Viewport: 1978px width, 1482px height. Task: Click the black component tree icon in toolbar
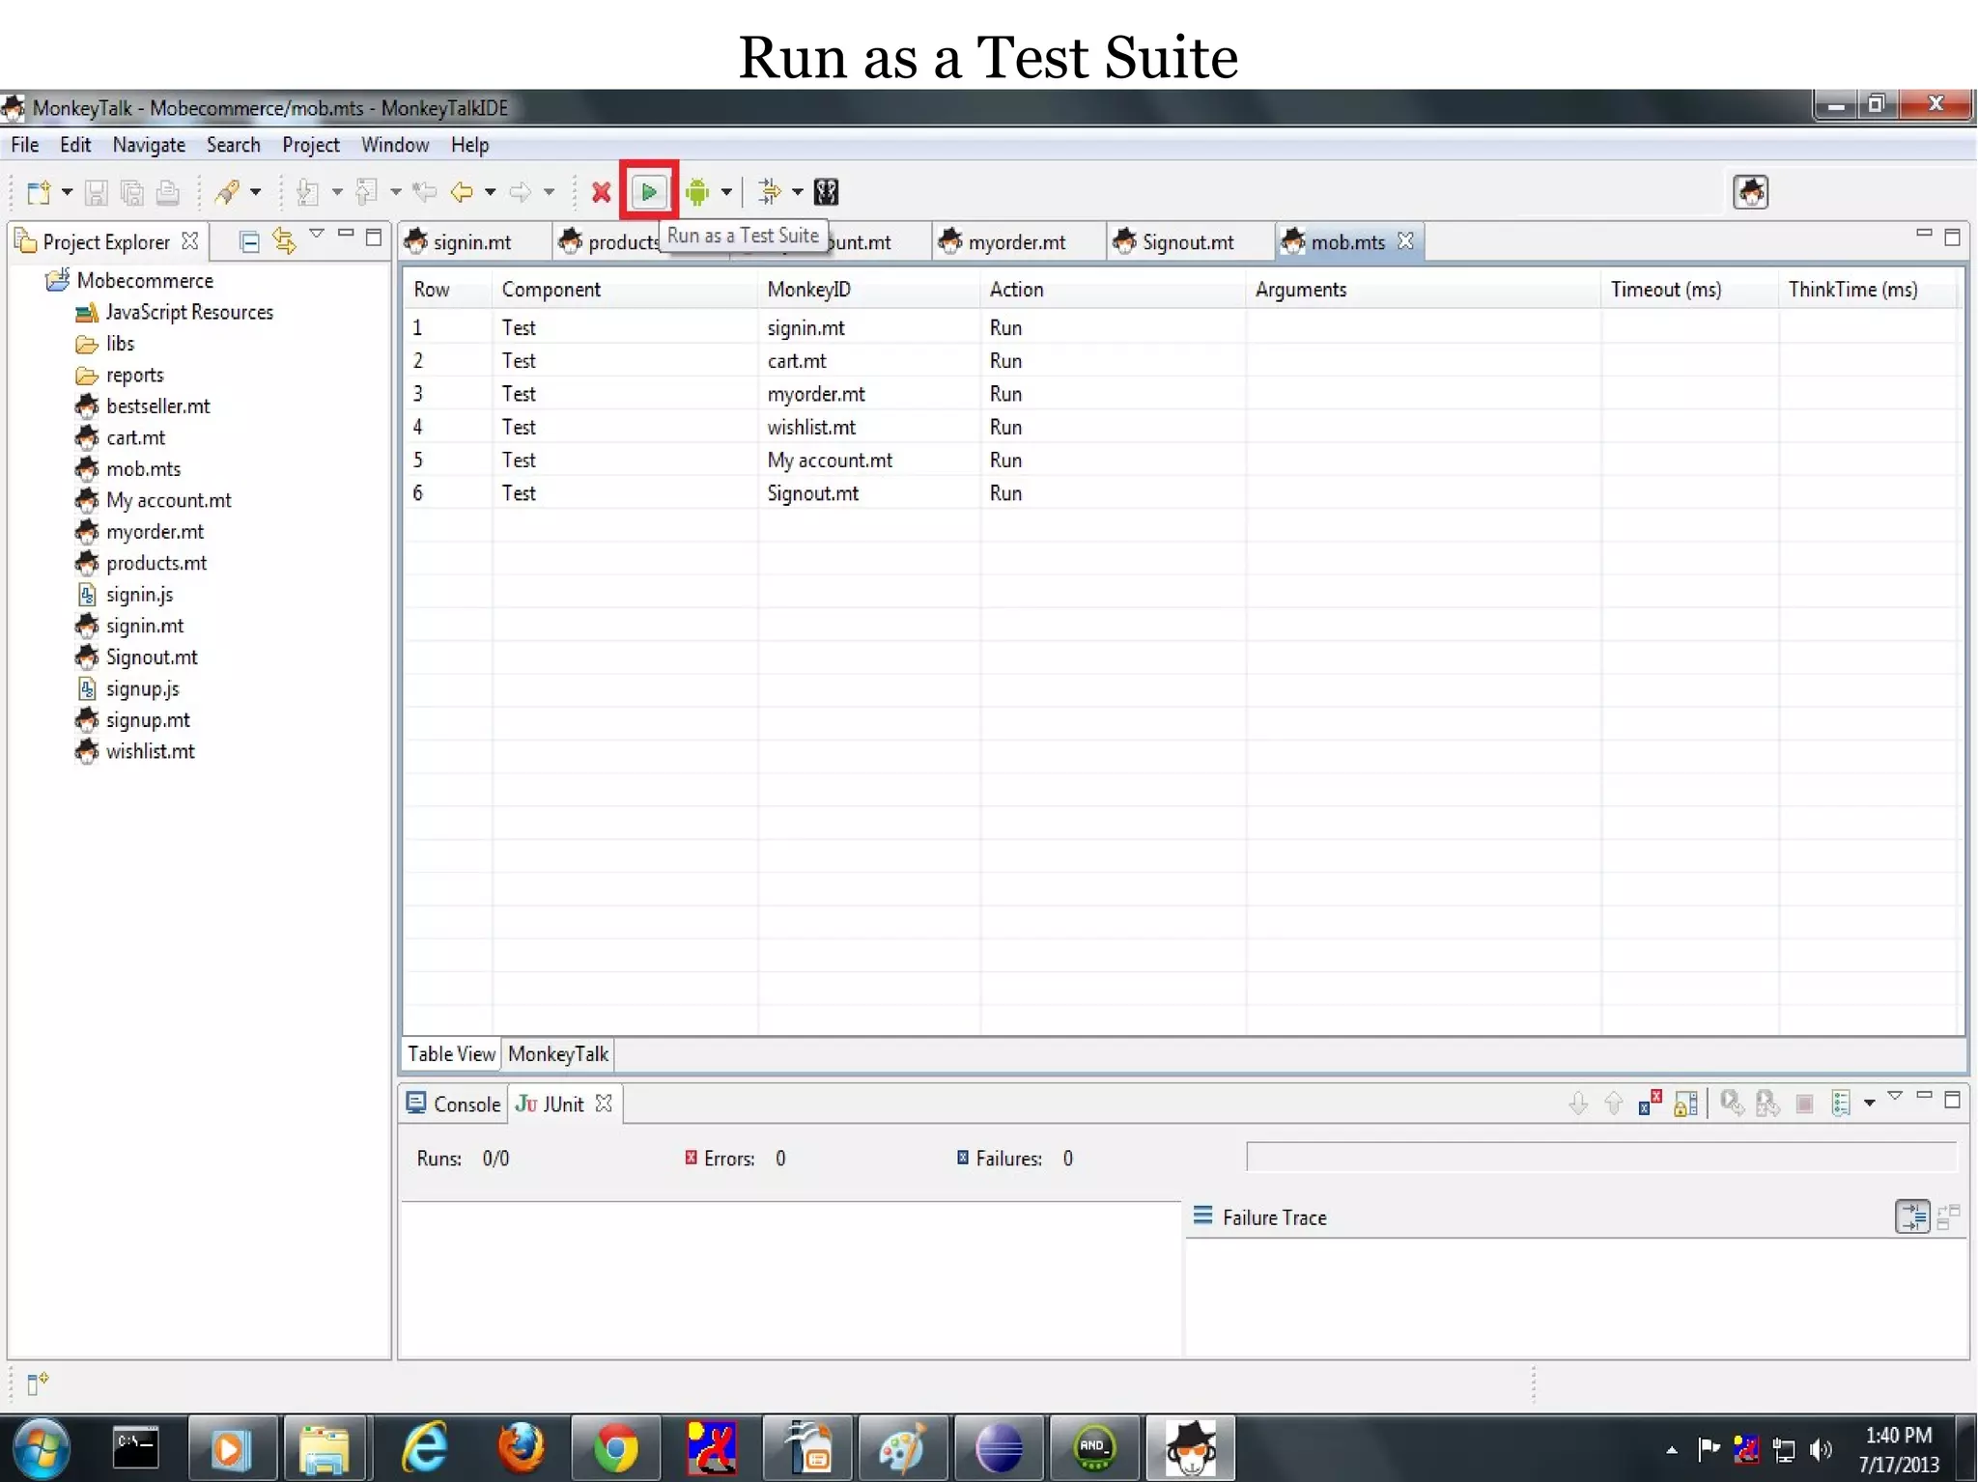point(826,192)
